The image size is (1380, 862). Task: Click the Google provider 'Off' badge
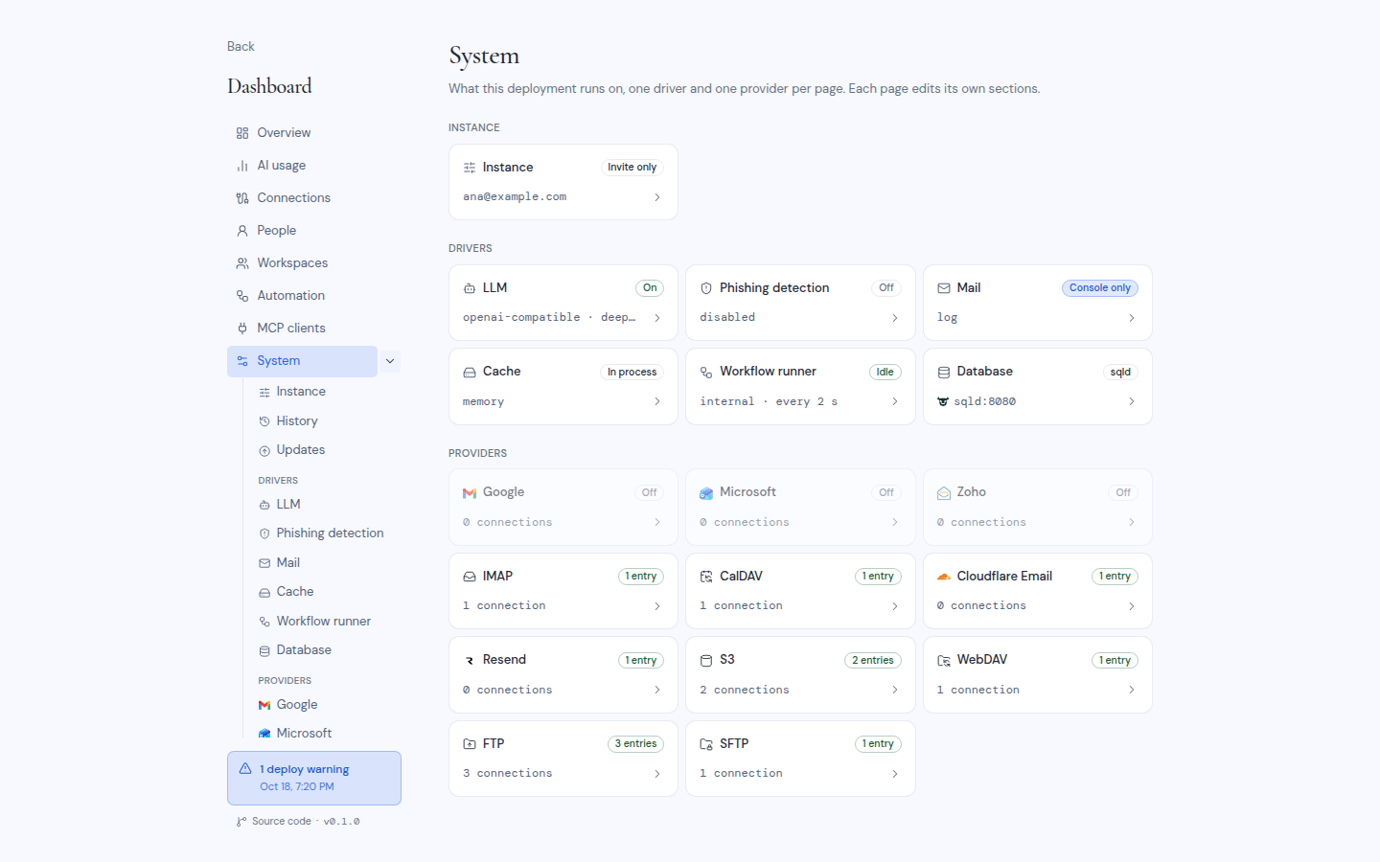pyautogui.click(x=650, y=493)
